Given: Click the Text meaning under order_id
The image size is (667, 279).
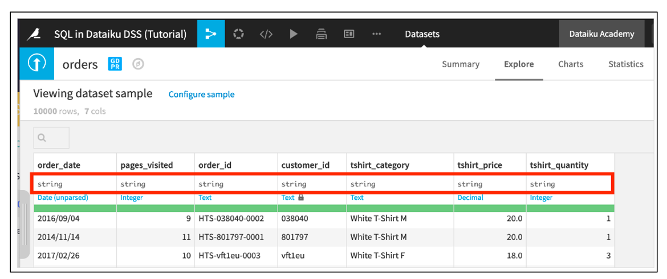Looking at the screenshot, I should coord(205,198).
